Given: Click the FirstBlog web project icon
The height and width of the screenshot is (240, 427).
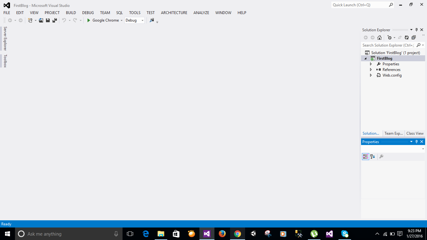Looking at the screenshot, I should tap(373, 58).
